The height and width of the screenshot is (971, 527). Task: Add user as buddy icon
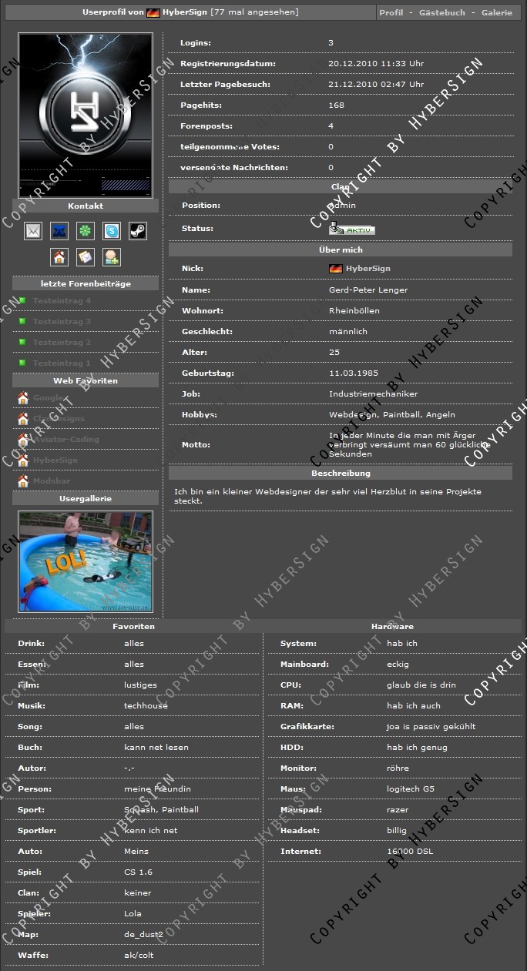pyautogui.click(x=112, y=256)
